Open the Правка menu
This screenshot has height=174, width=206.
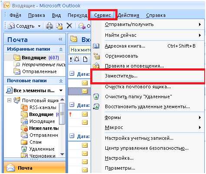[x=36, y=15]
